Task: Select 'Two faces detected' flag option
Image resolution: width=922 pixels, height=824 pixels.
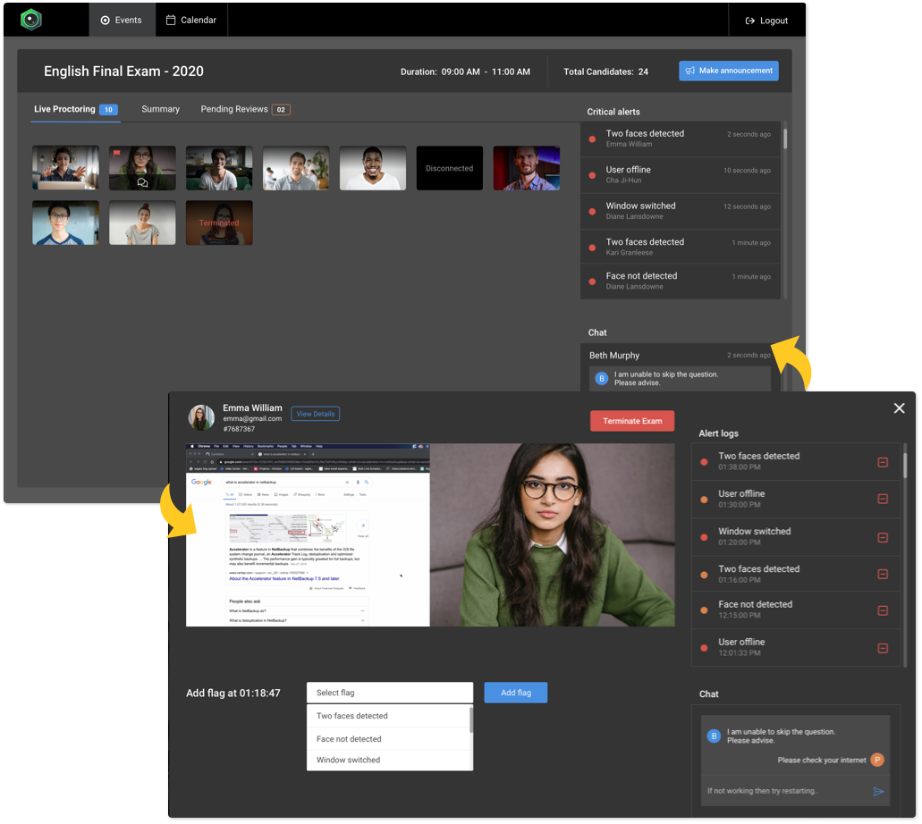Action: (x=352, y=715)
